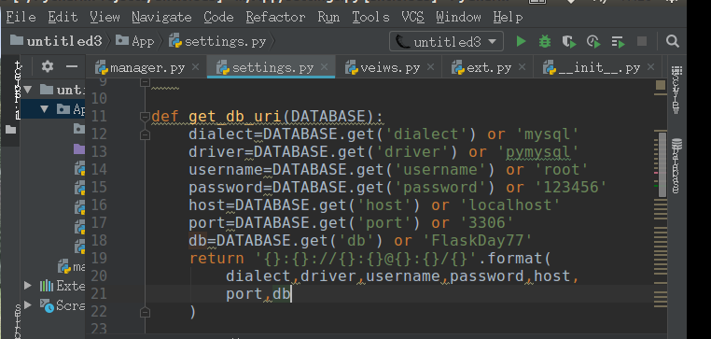
Task: Open Database side tool window
Action: pos(676,166)
